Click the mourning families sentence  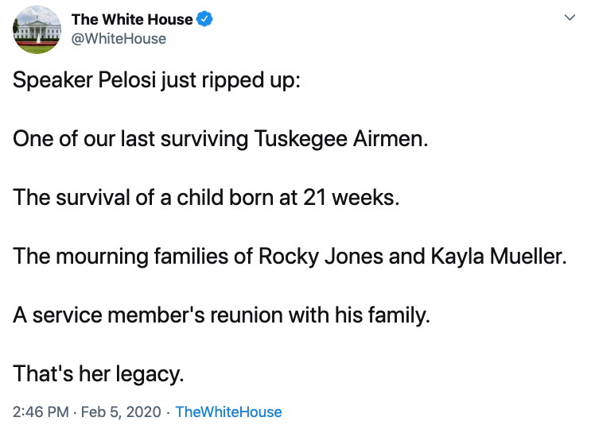(x=290, y=256)
